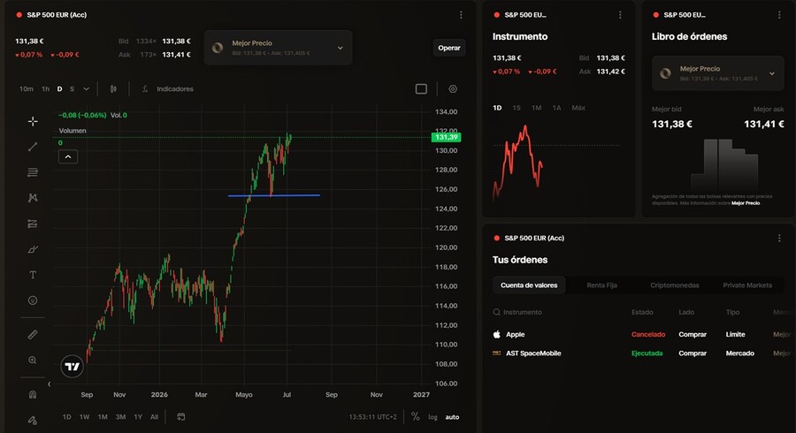Viewport: 796px width, 433px height.
Task: Select the S weekly interval
Action: 73,88
